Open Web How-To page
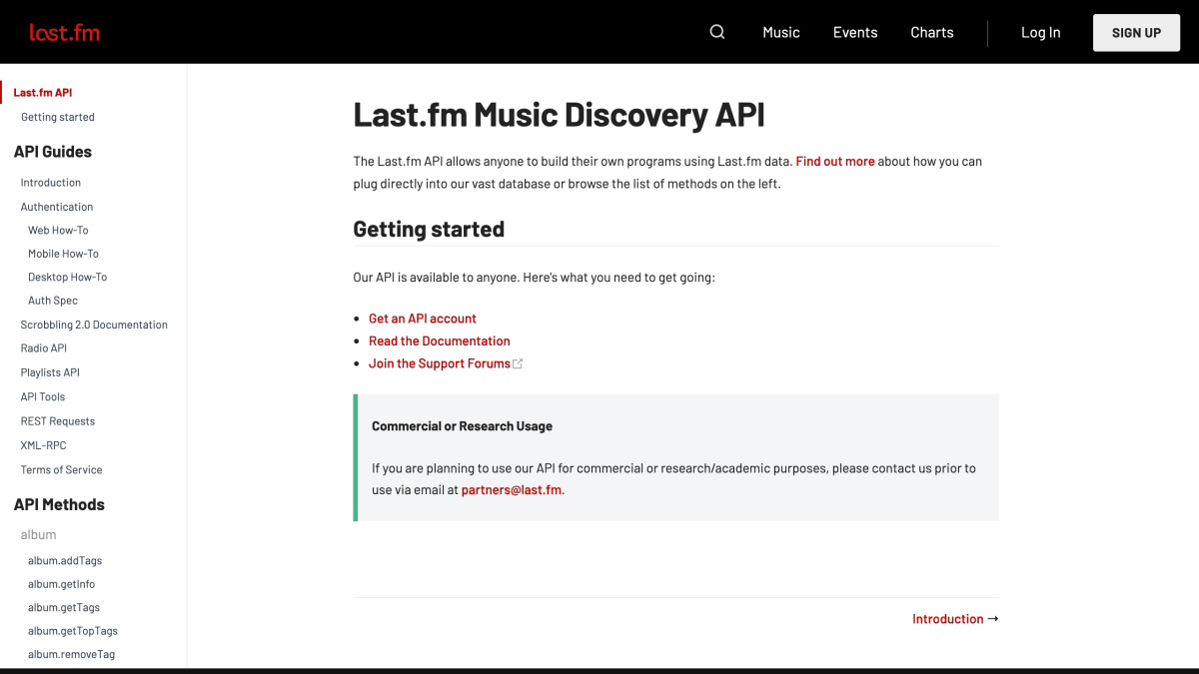The height and width of the screenshot is (674, 1199). tap(58, 230)
